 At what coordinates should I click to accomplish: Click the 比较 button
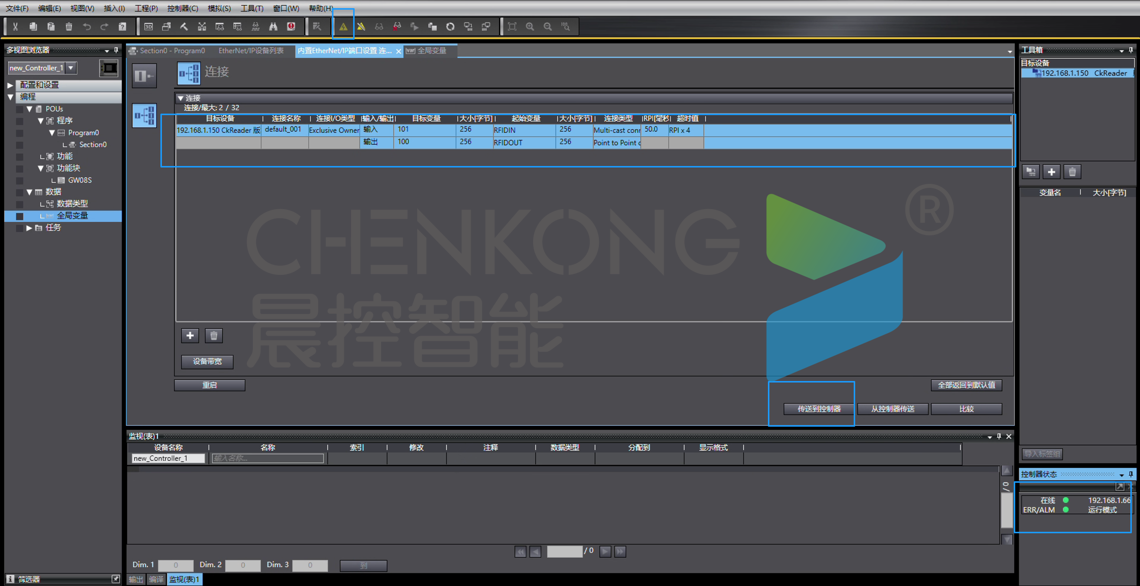point(967,409)
